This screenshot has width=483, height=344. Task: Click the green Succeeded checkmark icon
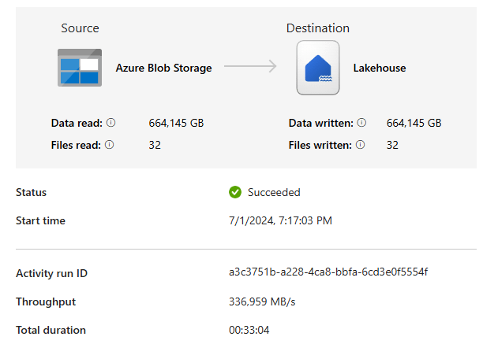coord(235,192)
